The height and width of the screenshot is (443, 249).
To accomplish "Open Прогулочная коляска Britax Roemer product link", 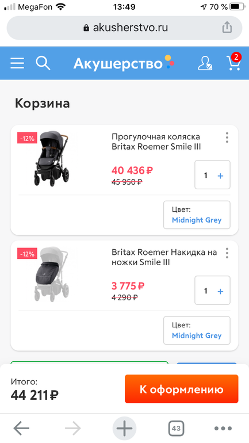I will click(x=156, y=142).
